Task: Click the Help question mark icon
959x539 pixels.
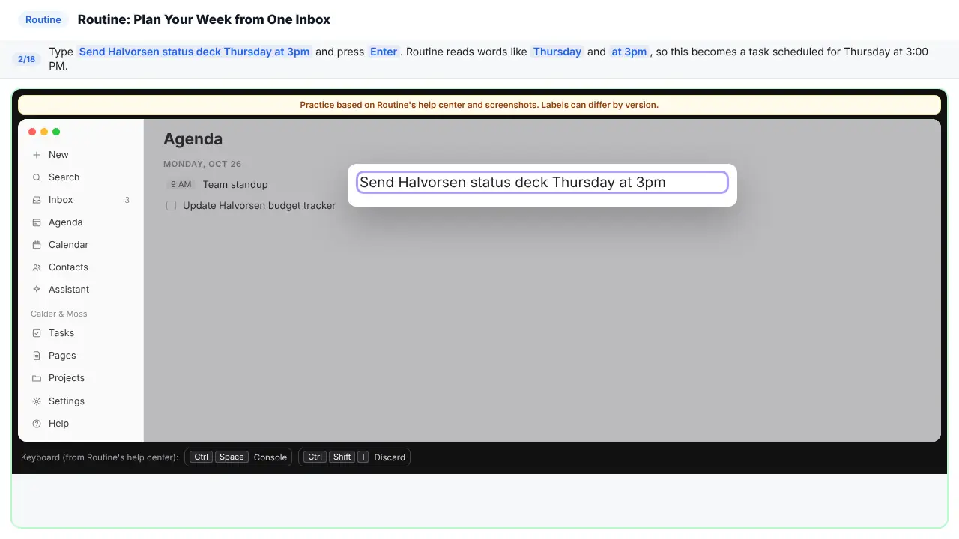Action: coord(37,424)
